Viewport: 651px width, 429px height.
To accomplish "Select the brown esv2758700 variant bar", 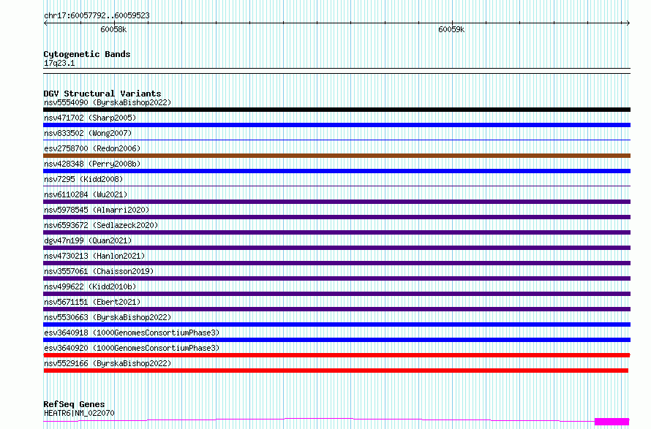I will (x=336, y=156).
